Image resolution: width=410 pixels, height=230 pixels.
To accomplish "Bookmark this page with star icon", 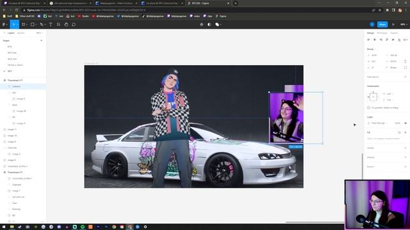I will 380,10.
